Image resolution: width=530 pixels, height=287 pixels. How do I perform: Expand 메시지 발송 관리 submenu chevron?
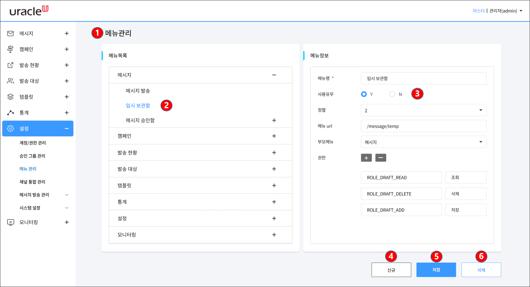tap(67, 195)
